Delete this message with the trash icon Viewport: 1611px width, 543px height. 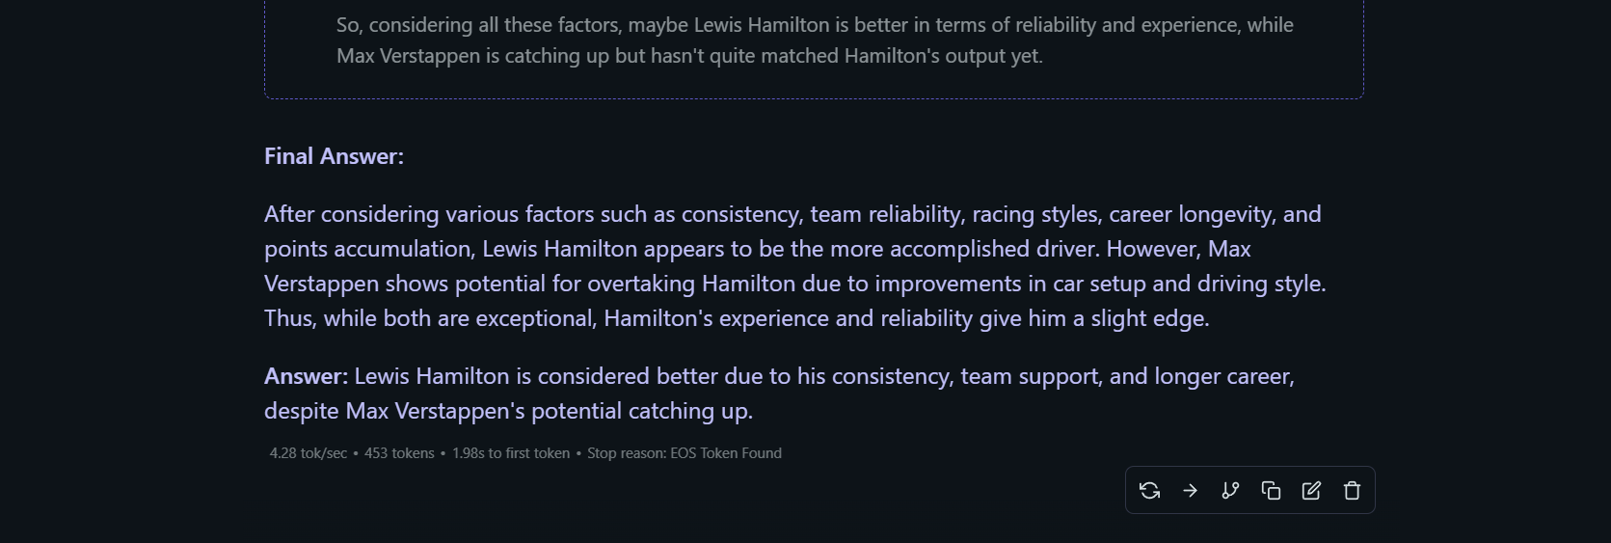point(1352,491)
